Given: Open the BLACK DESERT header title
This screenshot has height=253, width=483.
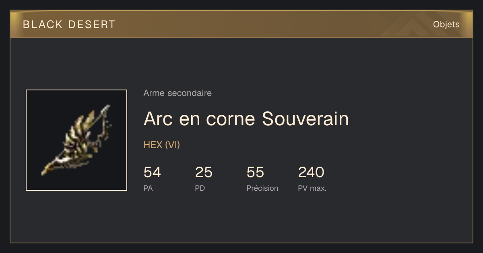Looking at the screenshot, I should tap(69, 24).
